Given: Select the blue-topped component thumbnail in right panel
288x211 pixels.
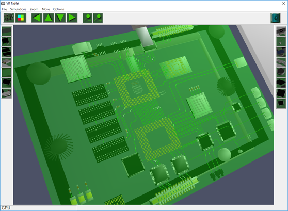Looking at the screenshot, I should [281, 52].
